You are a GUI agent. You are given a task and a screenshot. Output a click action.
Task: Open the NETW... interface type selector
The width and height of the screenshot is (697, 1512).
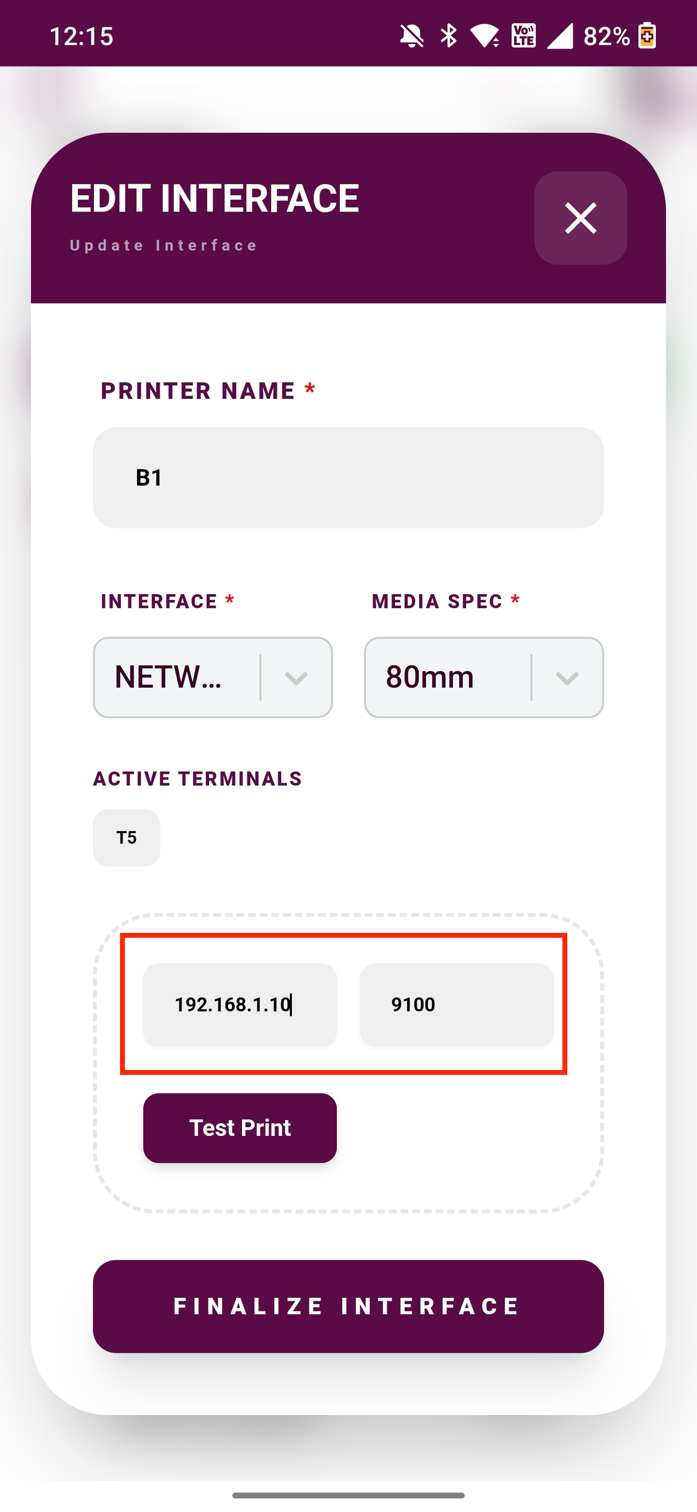click(x=176, y=677)
